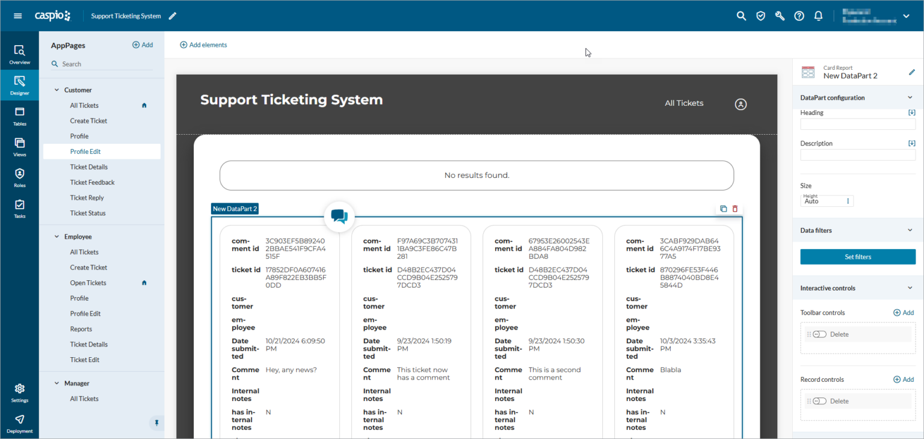Image resolution: width=924 pixels, height=439 pixels.
Task: Open the Height size options menu
Action: 848,201
